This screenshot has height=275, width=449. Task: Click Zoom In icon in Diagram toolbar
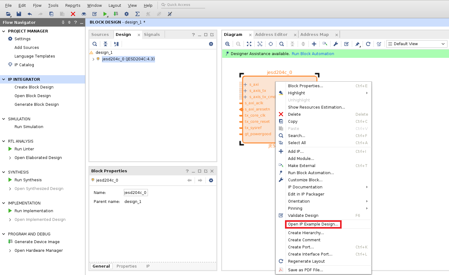(x=227, y=44)
